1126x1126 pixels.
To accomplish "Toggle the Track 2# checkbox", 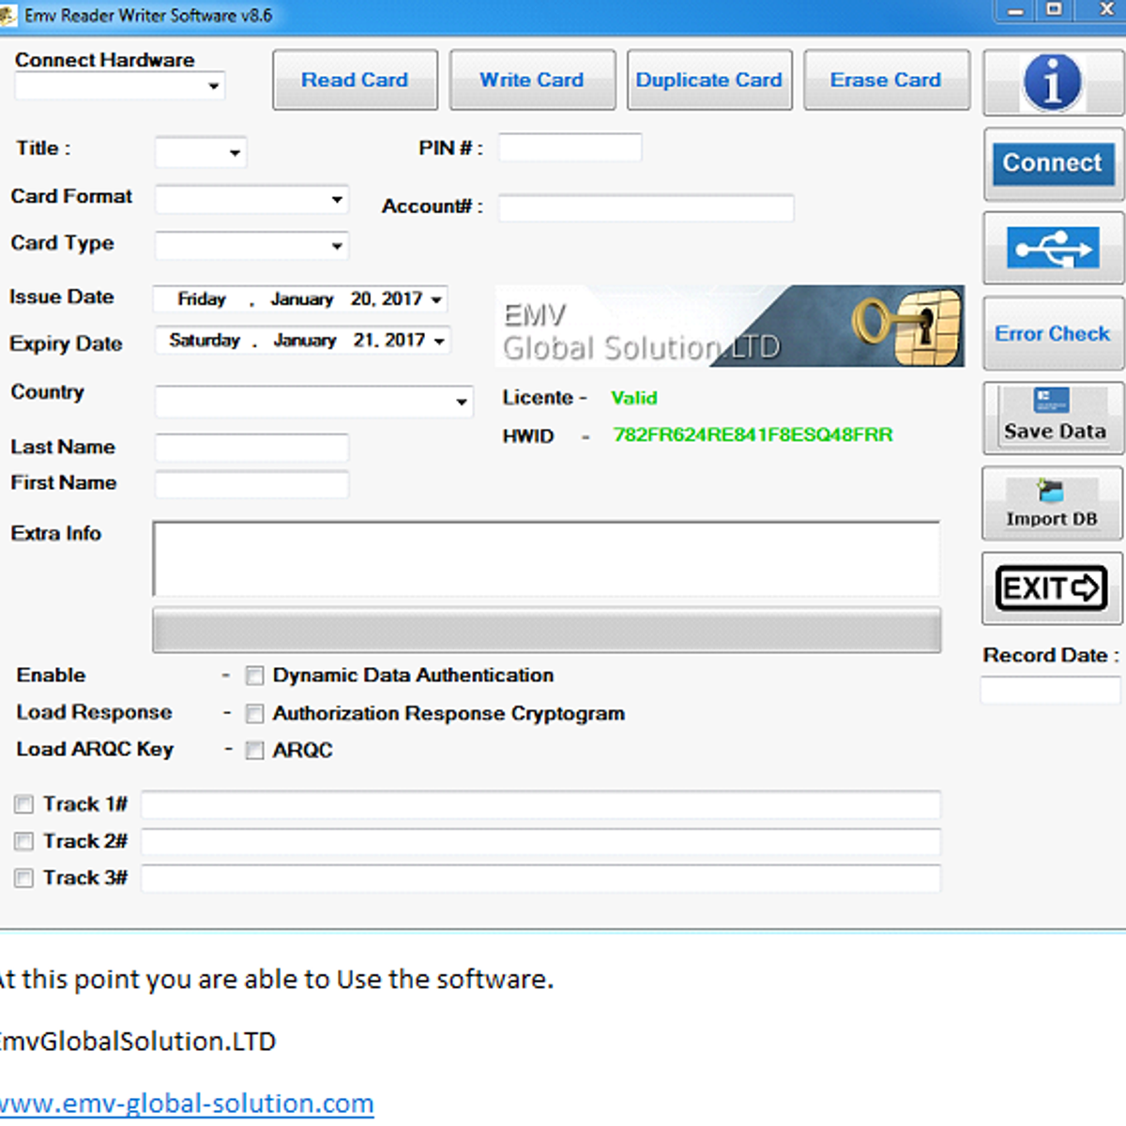I will tap(24, 842).
